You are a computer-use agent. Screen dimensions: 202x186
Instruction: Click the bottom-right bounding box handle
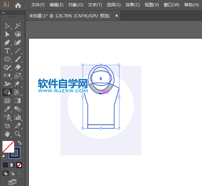pyautogui.click(x=119, y=128)
